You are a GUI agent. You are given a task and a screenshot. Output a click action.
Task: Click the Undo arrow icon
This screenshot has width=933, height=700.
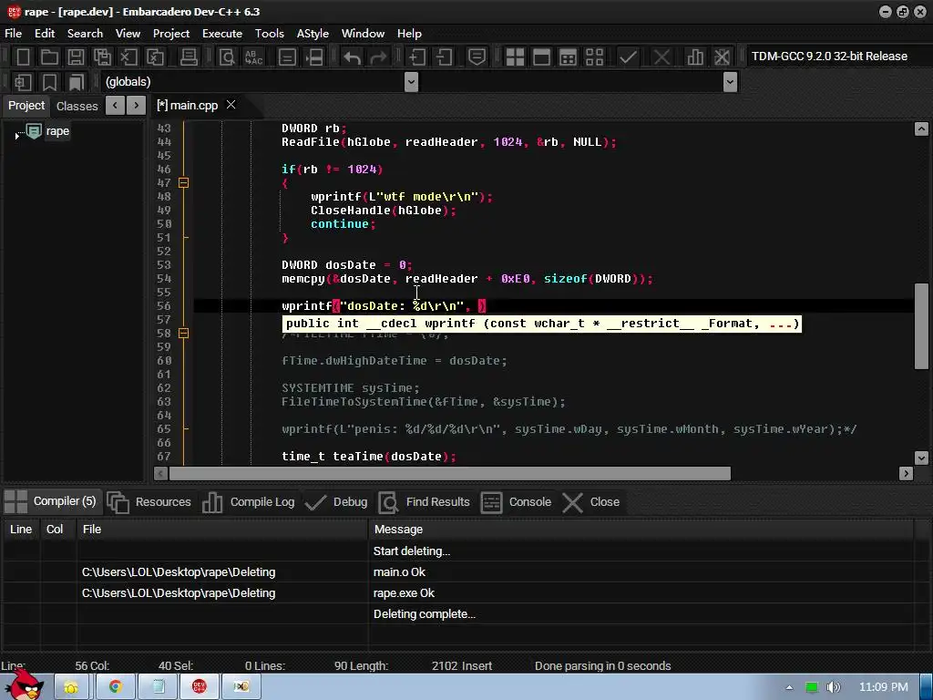353,57
